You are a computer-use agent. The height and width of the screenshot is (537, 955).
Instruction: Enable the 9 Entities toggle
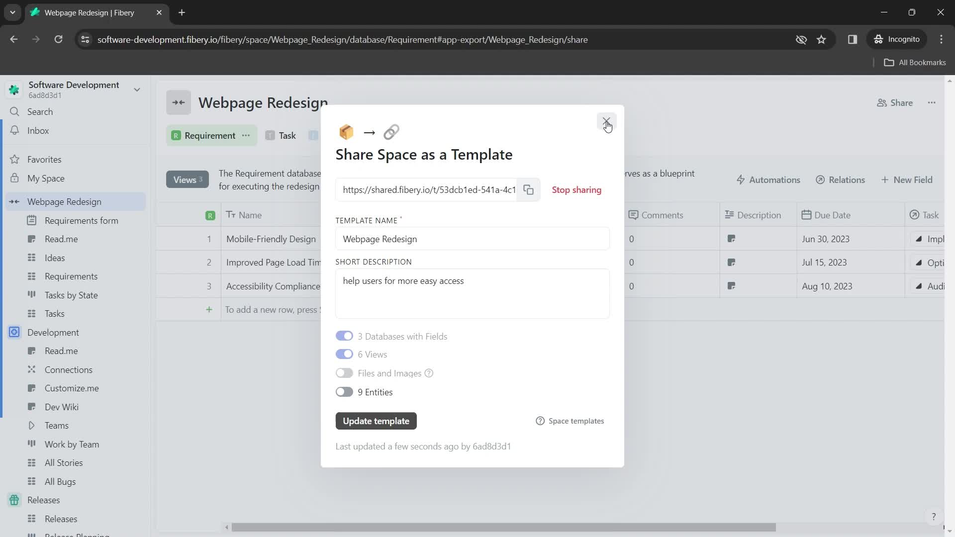(x=344, y=391)
